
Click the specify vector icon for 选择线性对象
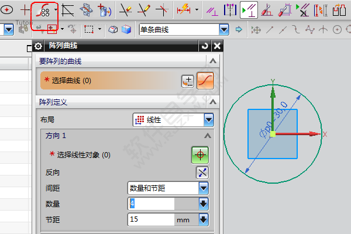point(200,155)
